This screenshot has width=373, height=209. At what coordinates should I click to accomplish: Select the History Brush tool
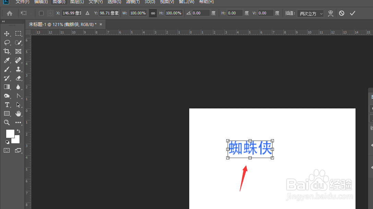click(7, 78)
